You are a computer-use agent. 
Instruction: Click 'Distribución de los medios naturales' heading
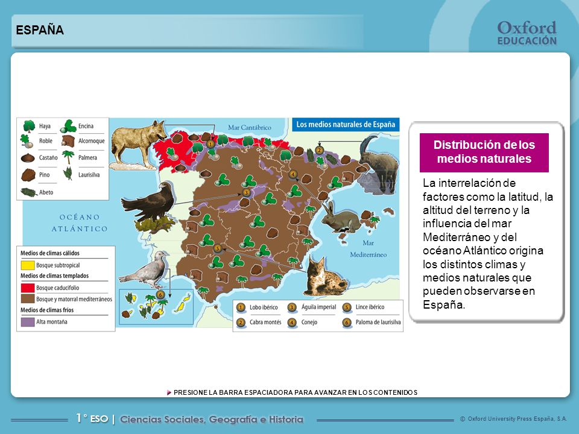click(x=484, y=152)
